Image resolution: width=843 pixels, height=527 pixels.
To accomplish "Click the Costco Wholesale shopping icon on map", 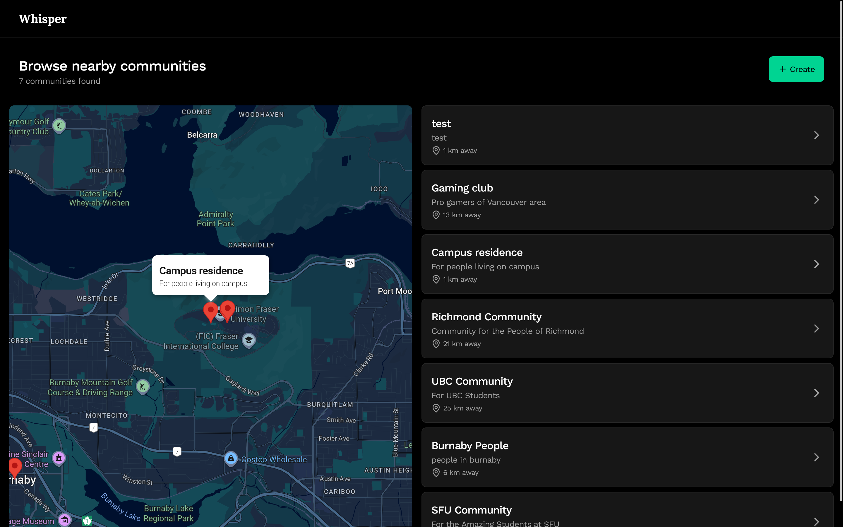I will (x=231, y=459).
